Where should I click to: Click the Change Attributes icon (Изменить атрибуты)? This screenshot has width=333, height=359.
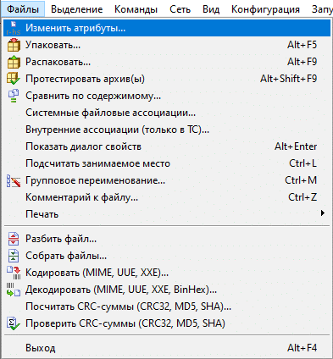14,28
